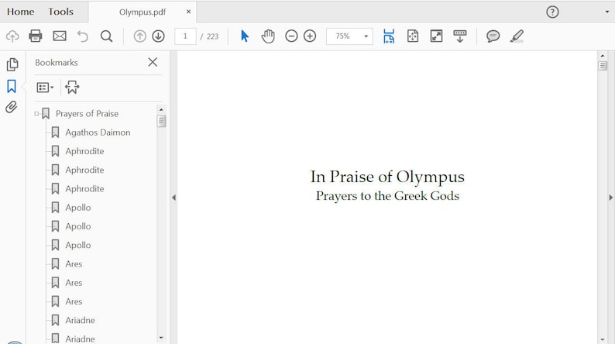Click the bookmarks scrollbar thumb

click(161, 121)
